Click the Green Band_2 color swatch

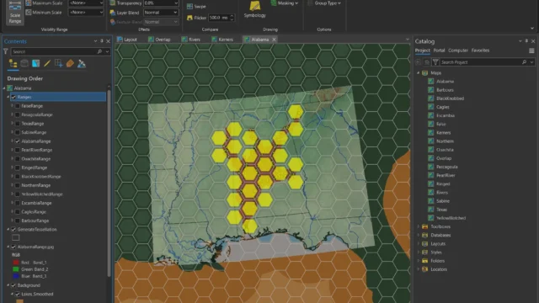click(x=16, y=269)
